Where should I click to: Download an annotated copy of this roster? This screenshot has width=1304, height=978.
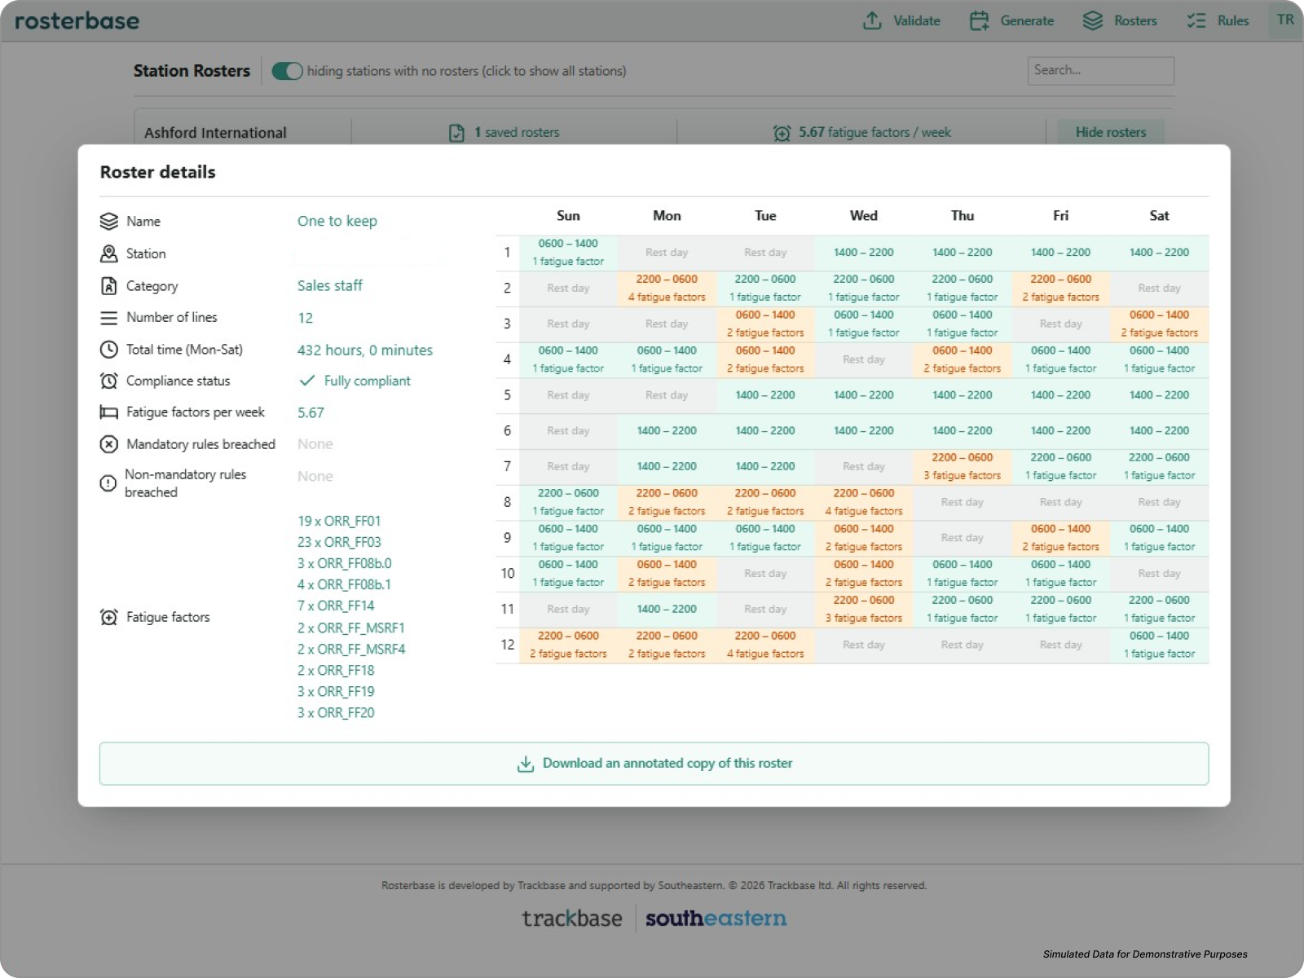coord(654,764)
